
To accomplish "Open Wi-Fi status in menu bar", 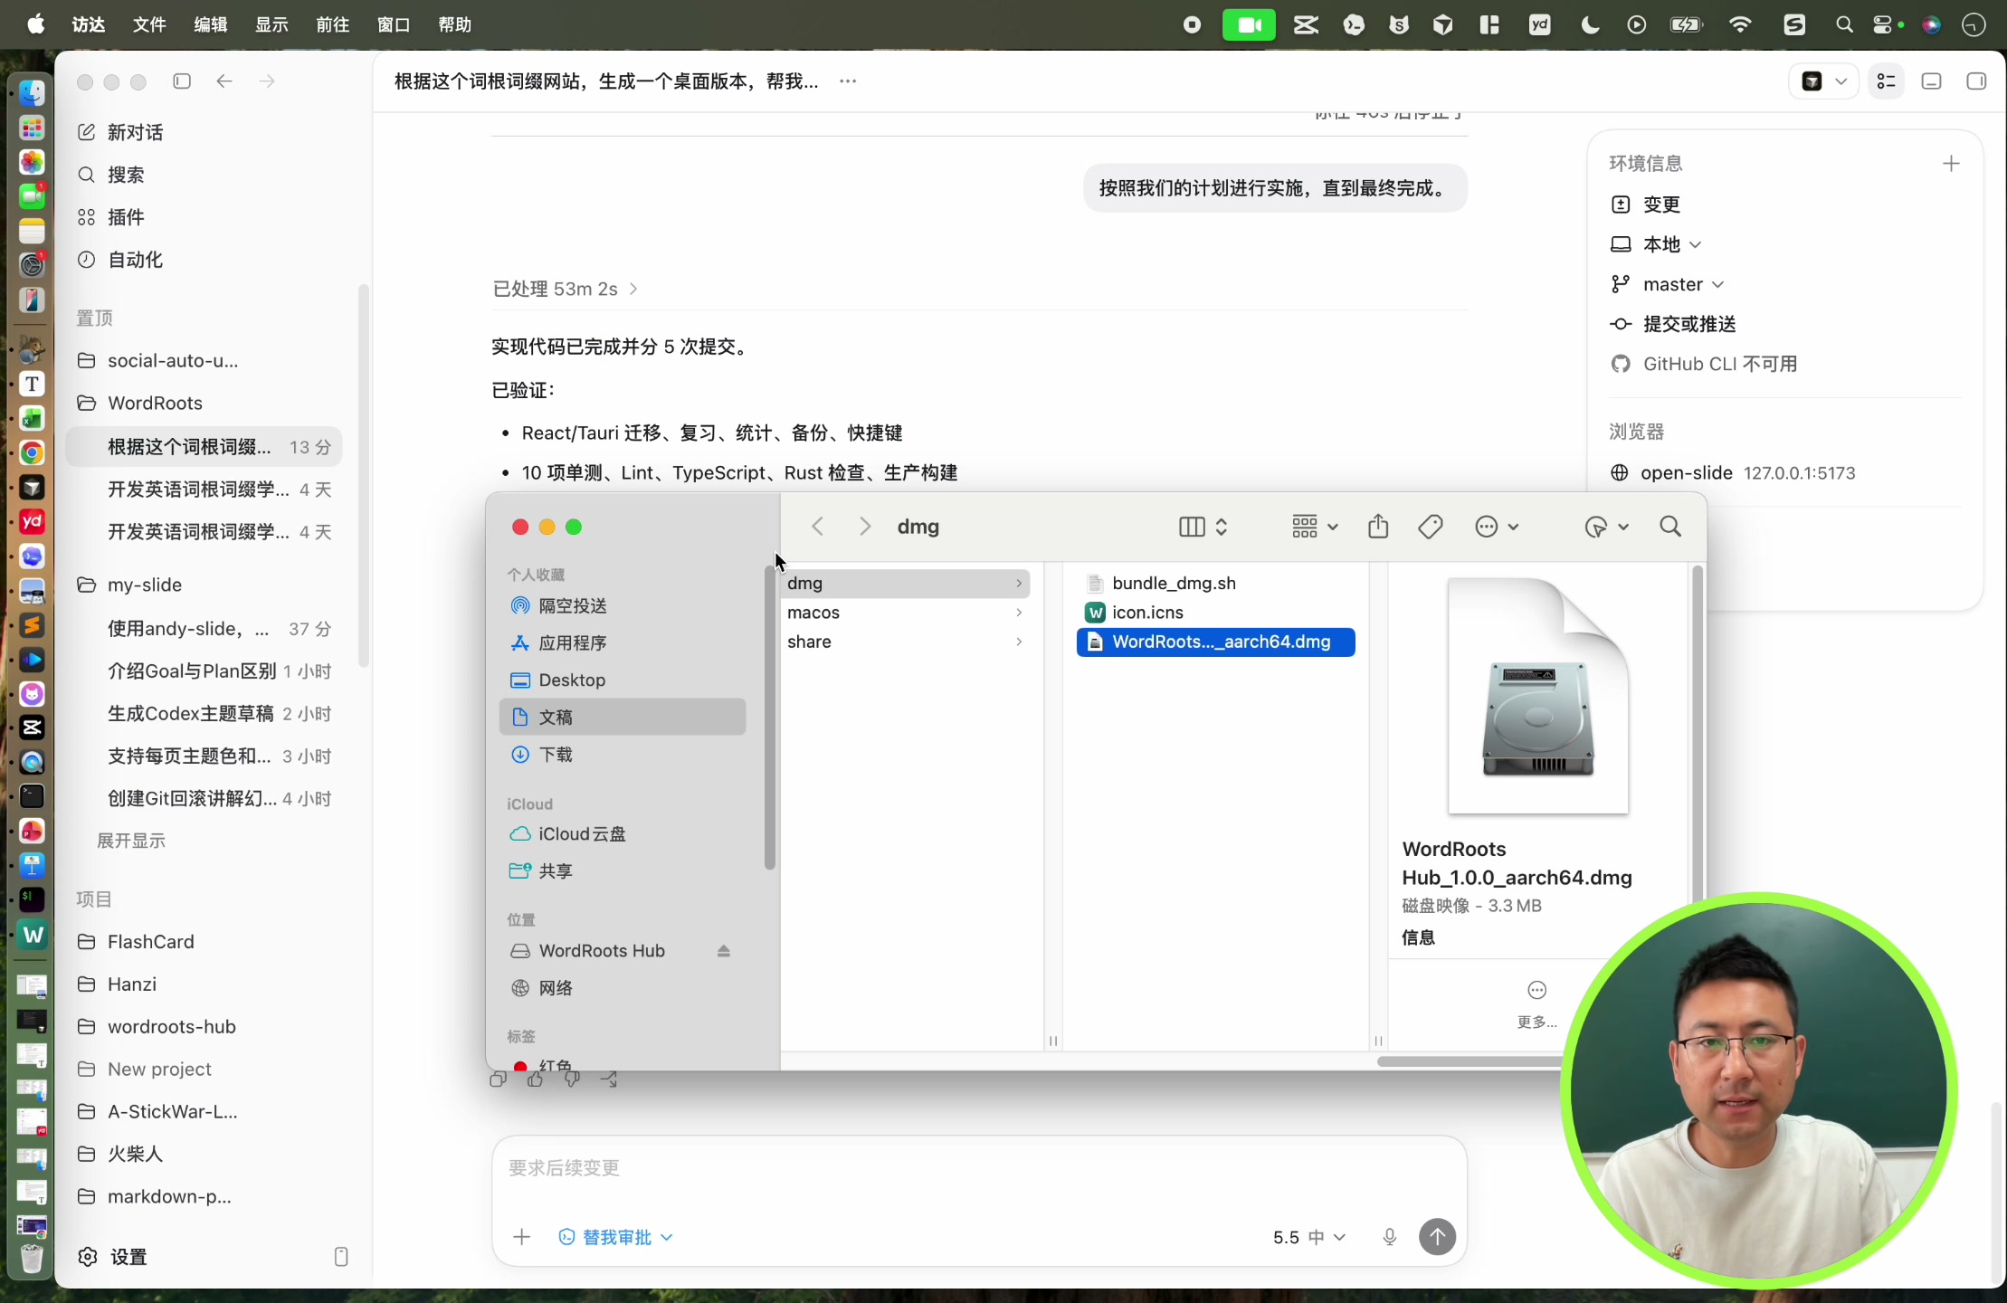I will 1739,25.
